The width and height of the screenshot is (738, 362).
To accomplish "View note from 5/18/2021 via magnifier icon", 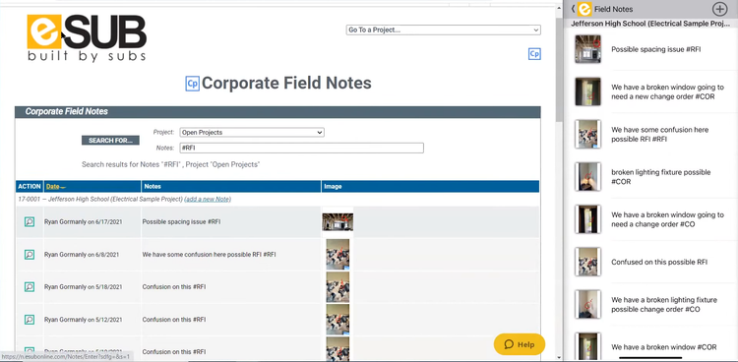I will point(30,286).
